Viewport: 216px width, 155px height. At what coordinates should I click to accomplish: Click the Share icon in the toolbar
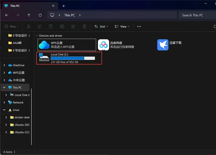(73, 27)
